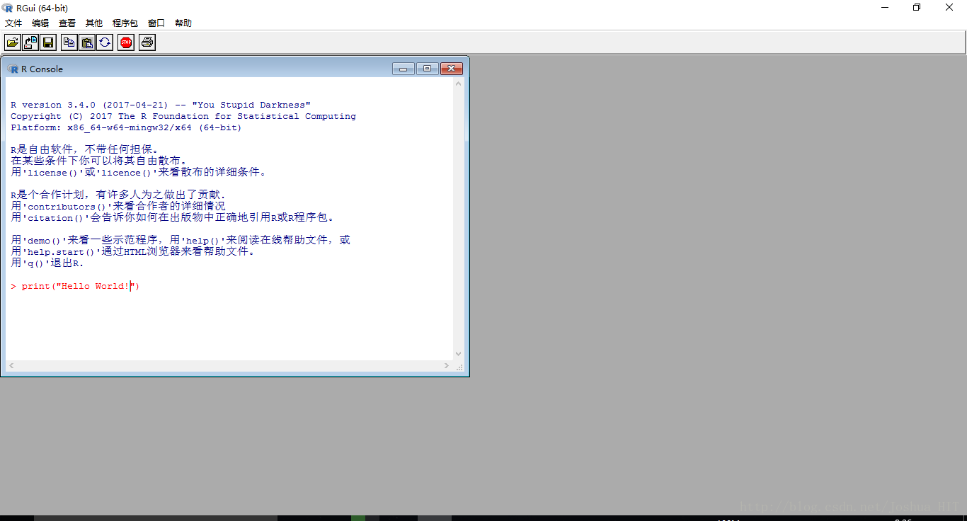Open the 编辑 menu
This screenshot has height=521, width=967.
click(40, 23)
